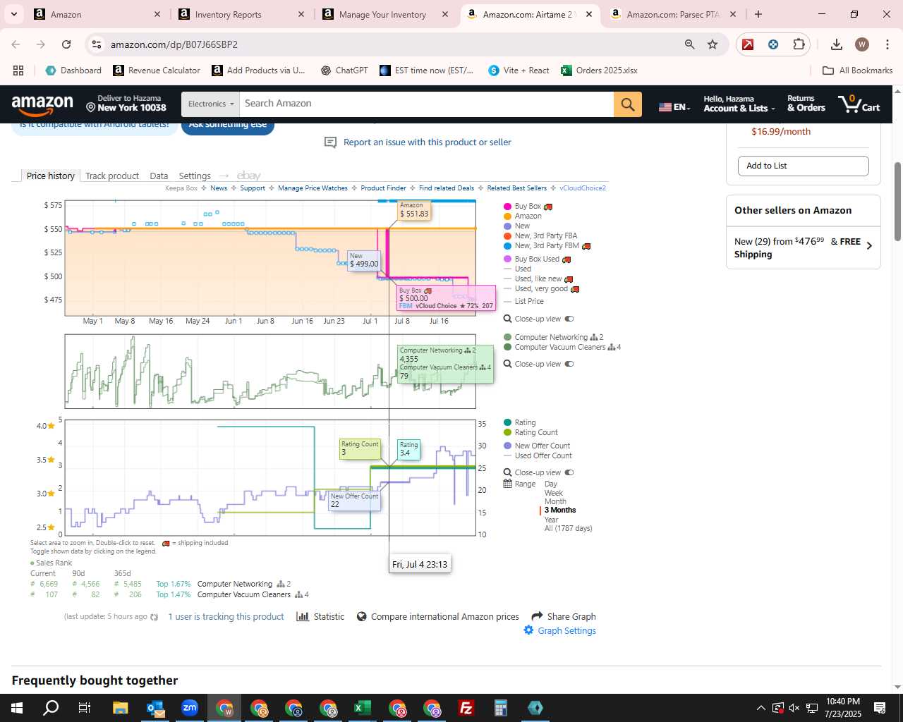Click the Windows Start button
903x722 pixels.
17,708
